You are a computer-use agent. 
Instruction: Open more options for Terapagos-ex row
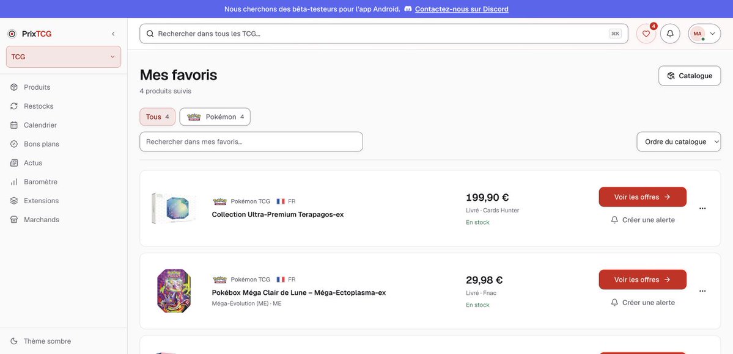click(702, 208)
